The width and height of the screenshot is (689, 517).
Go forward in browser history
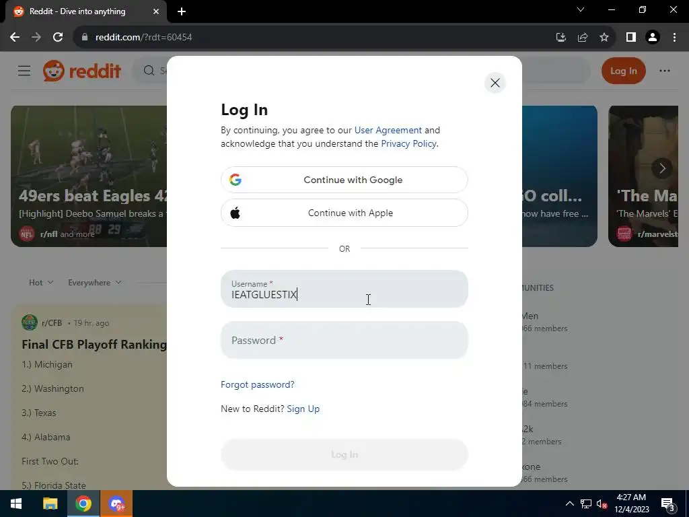click(x=36, y=38)
